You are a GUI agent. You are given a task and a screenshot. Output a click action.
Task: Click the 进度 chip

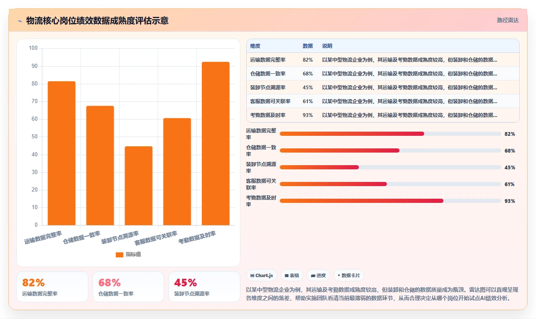click(x=318, y=275)
